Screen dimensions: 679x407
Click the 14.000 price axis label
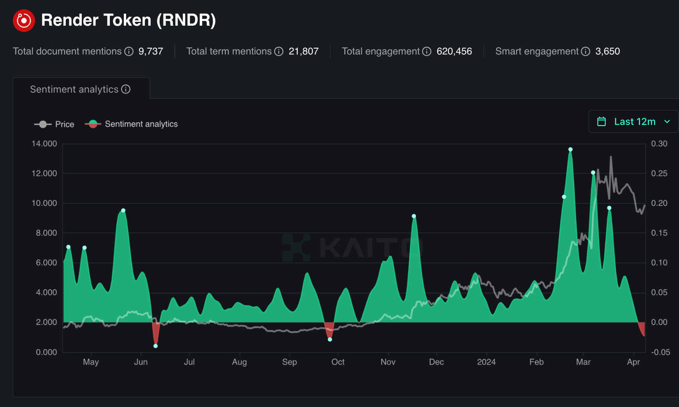coord(44,144)
